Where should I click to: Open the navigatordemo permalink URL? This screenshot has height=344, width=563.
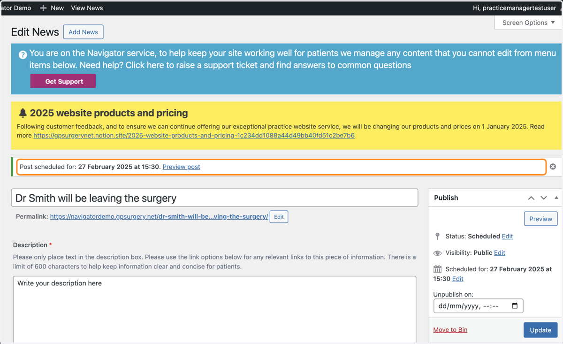click(159, 216)
